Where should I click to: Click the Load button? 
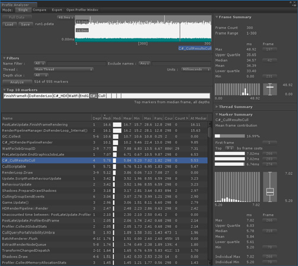point(9,24)
